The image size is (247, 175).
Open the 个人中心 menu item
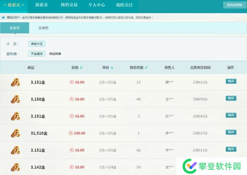coord(97,5)
